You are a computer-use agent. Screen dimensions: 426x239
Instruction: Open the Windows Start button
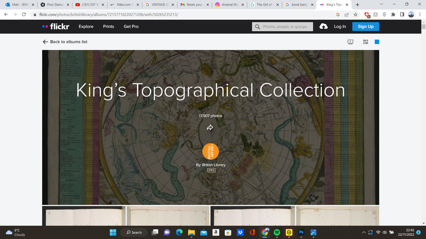113,232
